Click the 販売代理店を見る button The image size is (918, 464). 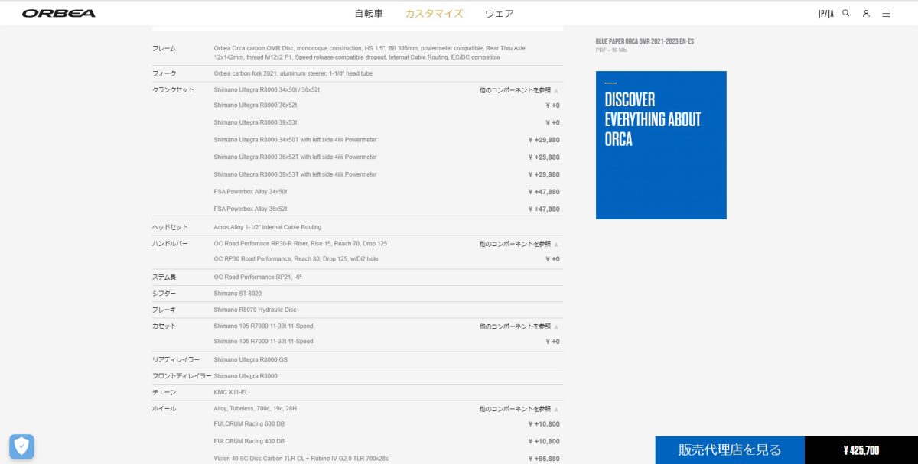(x=730, y=450)
